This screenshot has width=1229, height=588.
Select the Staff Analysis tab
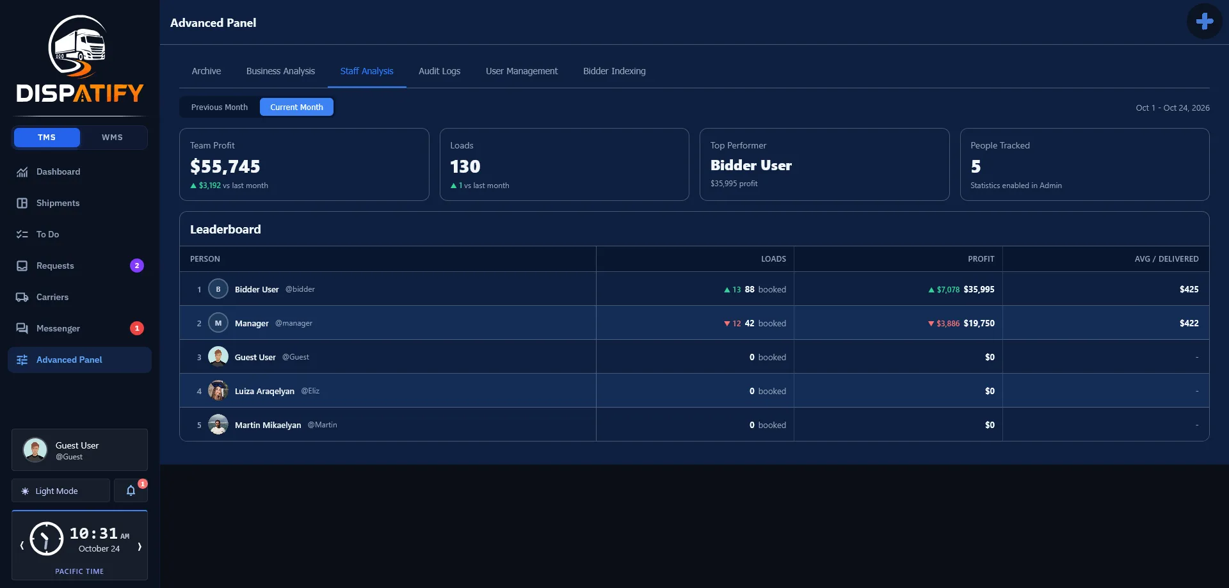click(367, 71)
